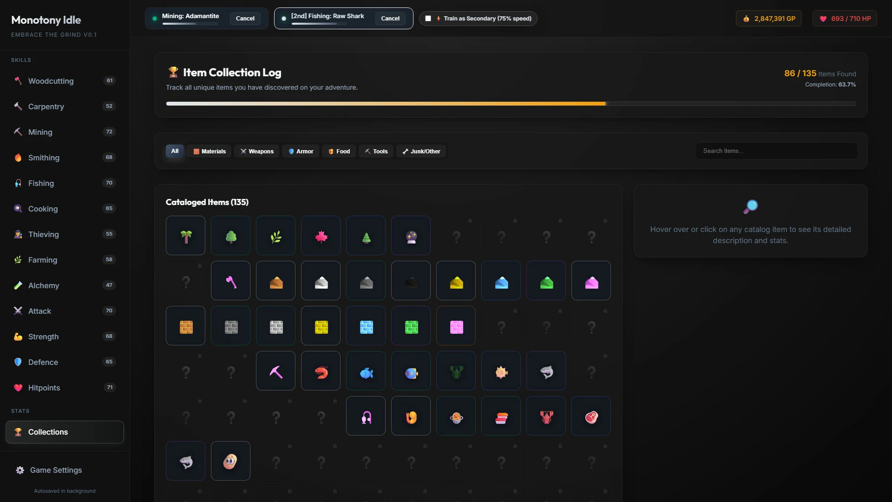Screen dimensions: 892x502
Task: Open Game Settings
Action: 65,470
